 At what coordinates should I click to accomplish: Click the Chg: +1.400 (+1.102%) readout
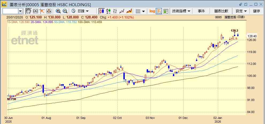[117, 17]
